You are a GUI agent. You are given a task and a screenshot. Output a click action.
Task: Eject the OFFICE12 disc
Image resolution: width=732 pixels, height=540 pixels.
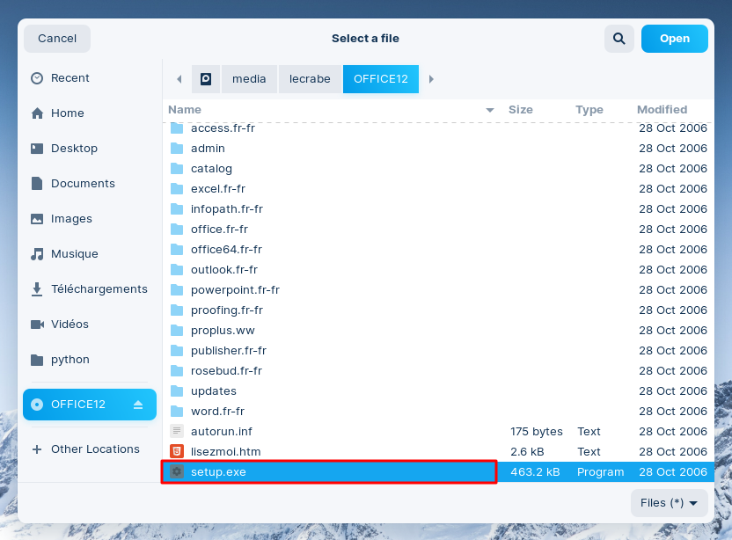(138, 405)
